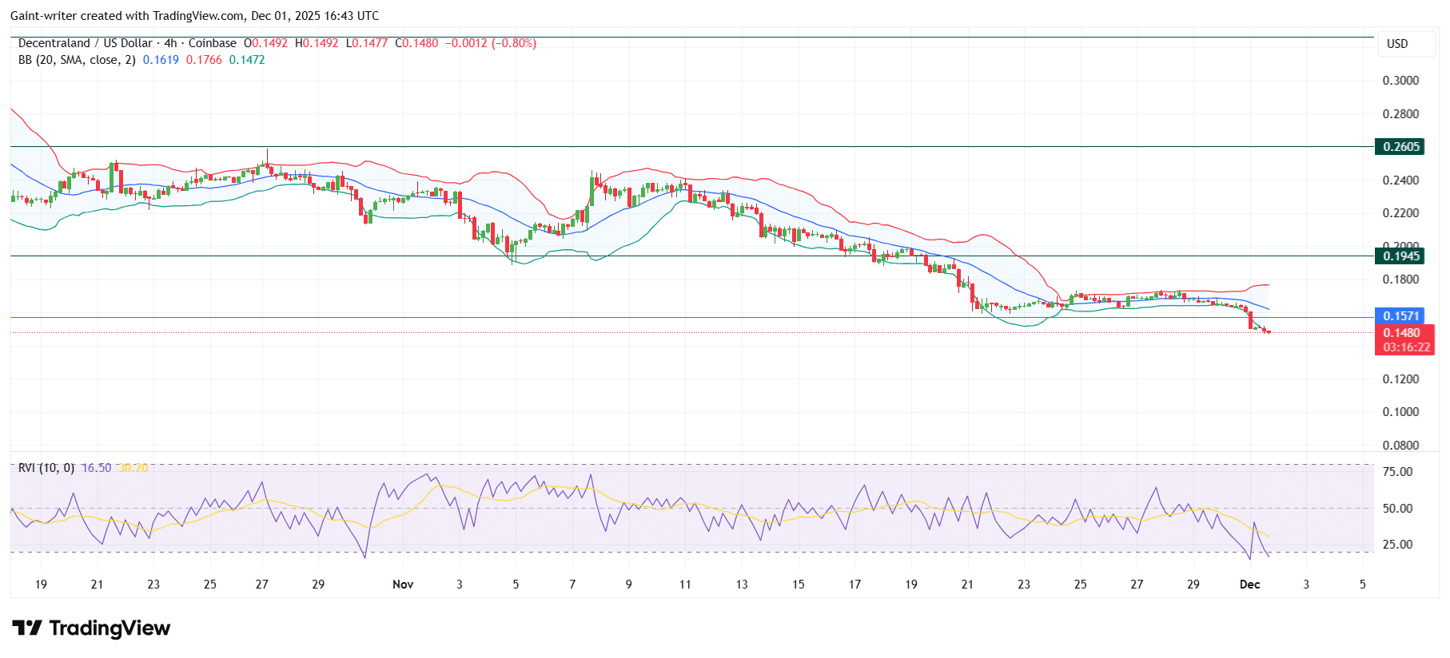Click the BB upper band value 0.1766
Screen dimensions: 1450x658
(x=204, y=60)
